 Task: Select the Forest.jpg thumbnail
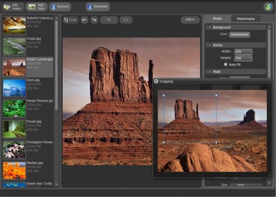click(x=14, y=129)
